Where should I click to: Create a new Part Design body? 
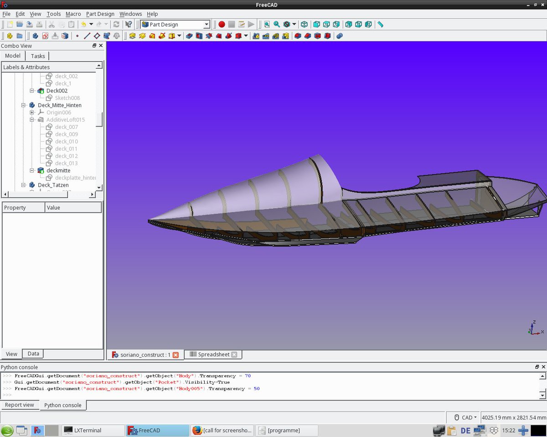(x=35, y=36)
